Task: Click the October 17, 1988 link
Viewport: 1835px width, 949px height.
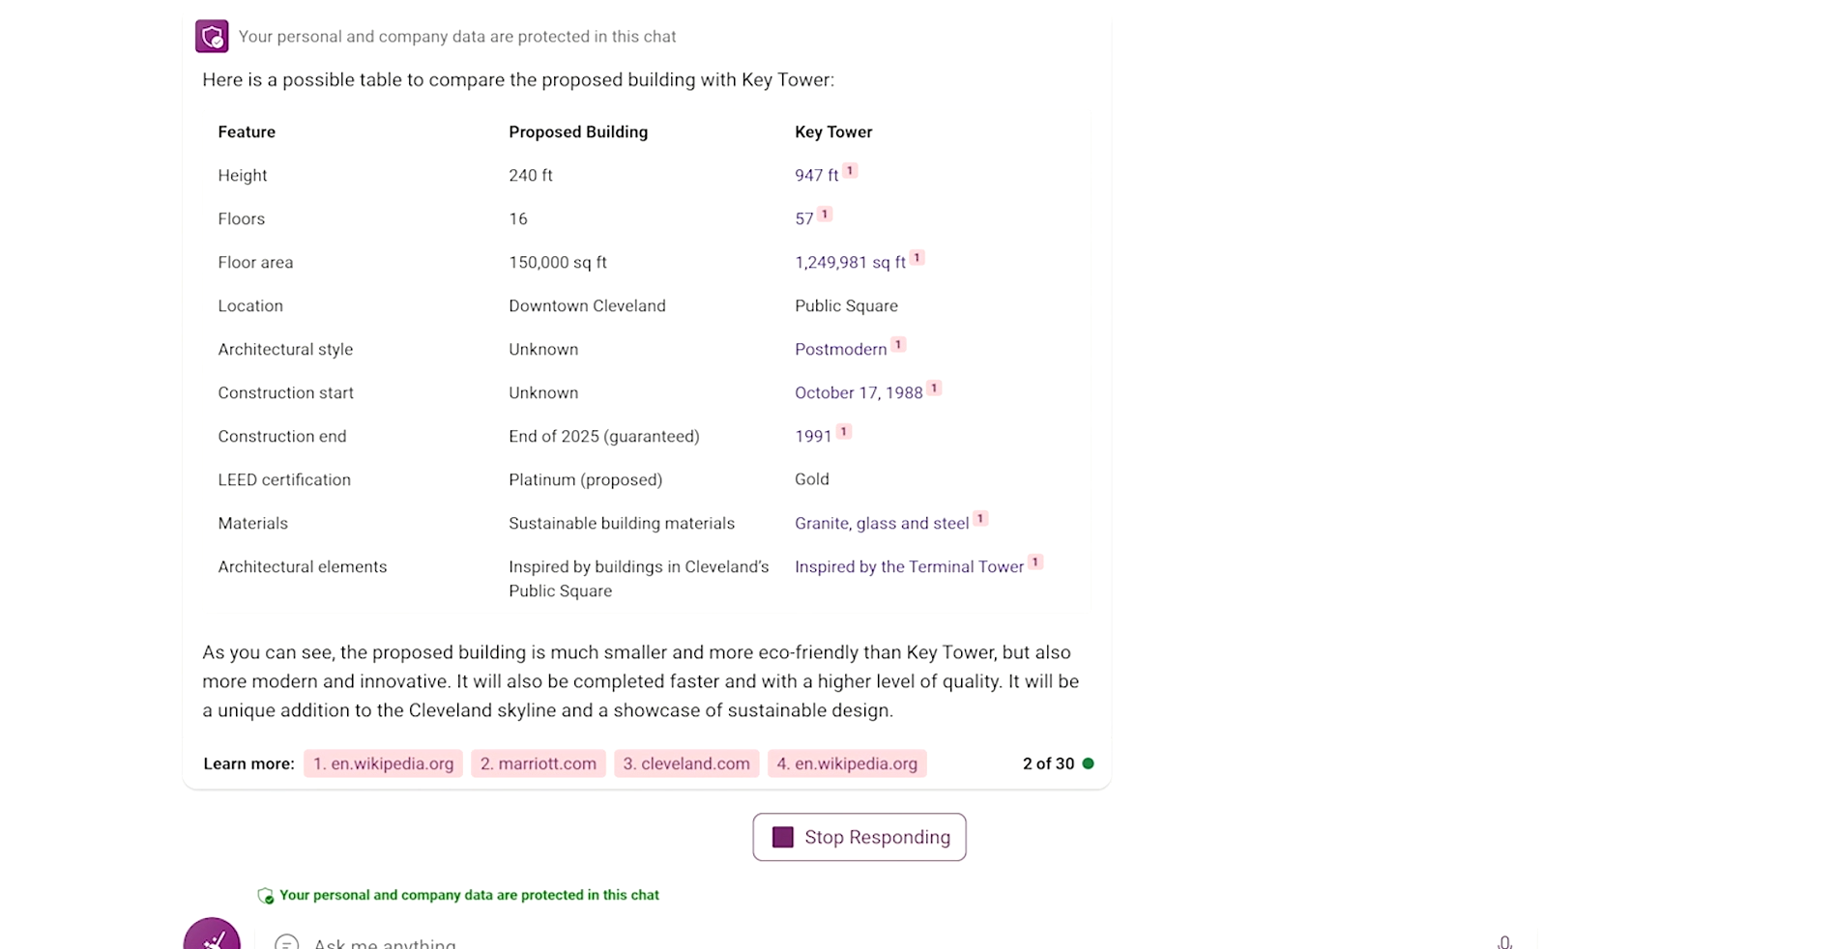Action: pos(859,393)
